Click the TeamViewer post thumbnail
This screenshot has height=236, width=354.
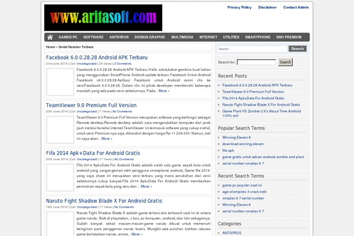60,130
